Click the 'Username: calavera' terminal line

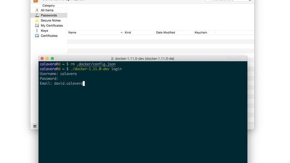[x=58, y=74]
